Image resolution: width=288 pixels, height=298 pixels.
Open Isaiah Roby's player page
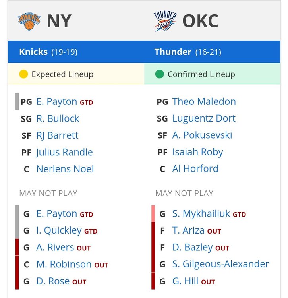pos(197,152)
